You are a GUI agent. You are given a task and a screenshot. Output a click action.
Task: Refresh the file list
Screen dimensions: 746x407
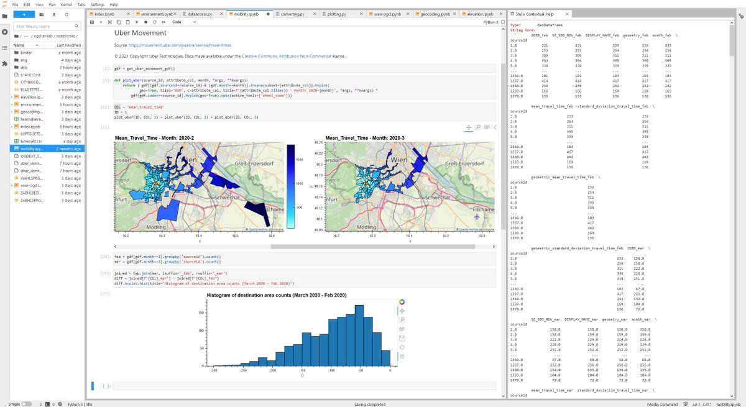click(x=67, y=14)
